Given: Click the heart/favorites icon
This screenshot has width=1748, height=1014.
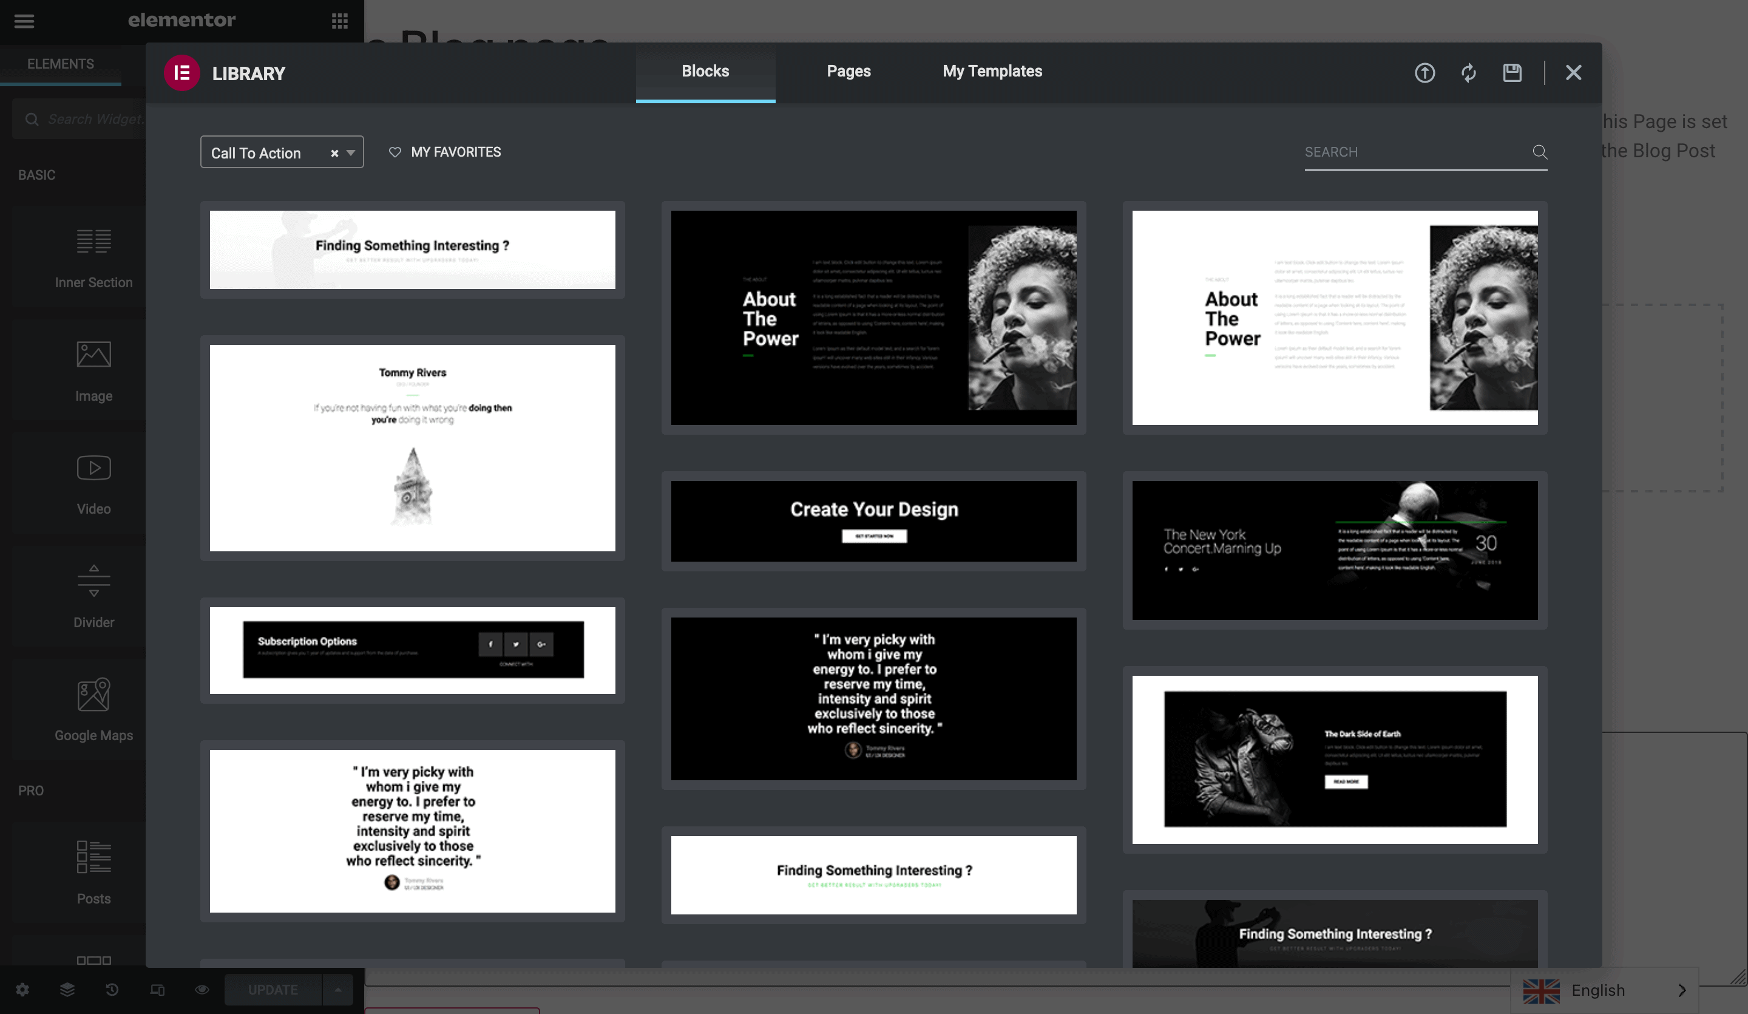Looking at the screenshot, I should pos(395,151).
